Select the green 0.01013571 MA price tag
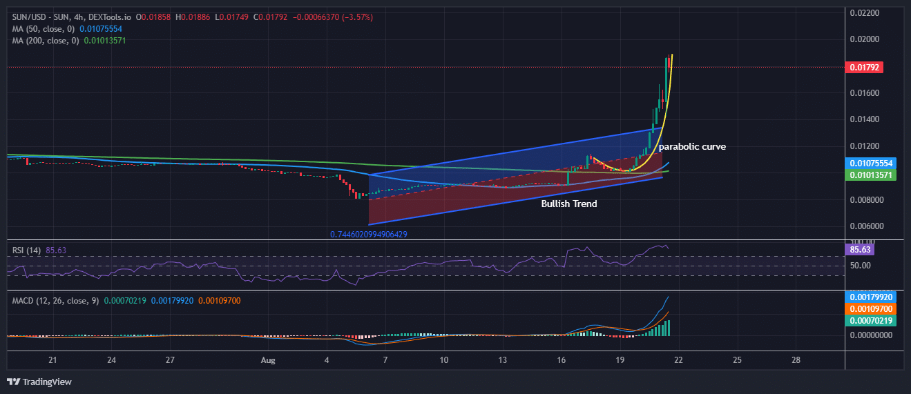 click(870, 175)
